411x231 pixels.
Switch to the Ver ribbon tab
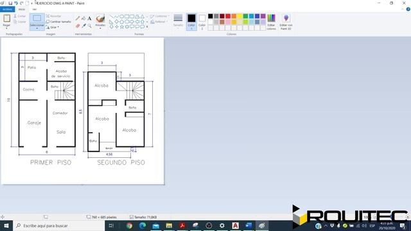click(35, 9)
